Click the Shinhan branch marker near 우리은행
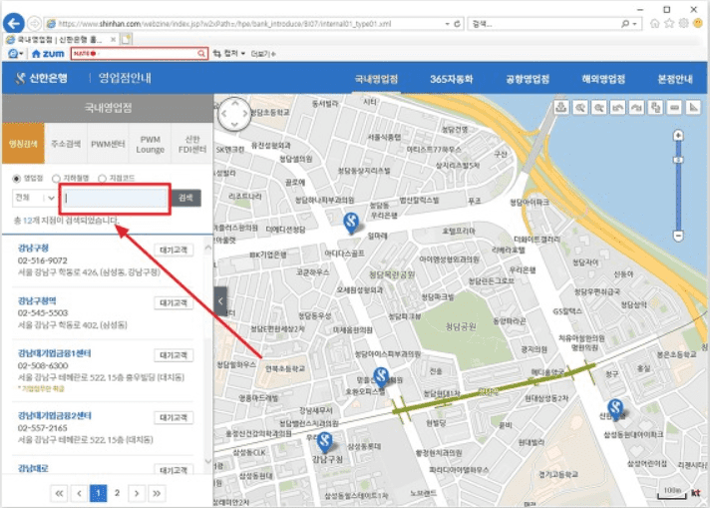Screen dimensions: 710x508 pos(351,222)
